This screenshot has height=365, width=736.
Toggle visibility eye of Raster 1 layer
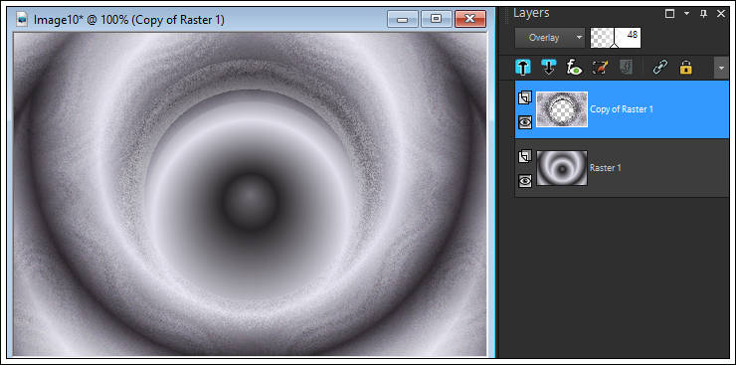(525, 180)
